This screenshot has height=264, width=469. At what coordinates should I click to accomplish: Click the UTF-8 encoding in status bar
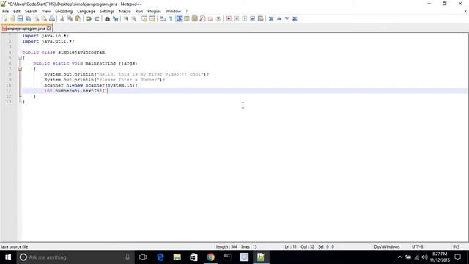click(417, 246)
